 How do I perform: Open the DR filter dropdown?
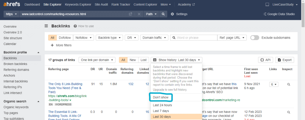pyautogui.click(x=131, y=38)
